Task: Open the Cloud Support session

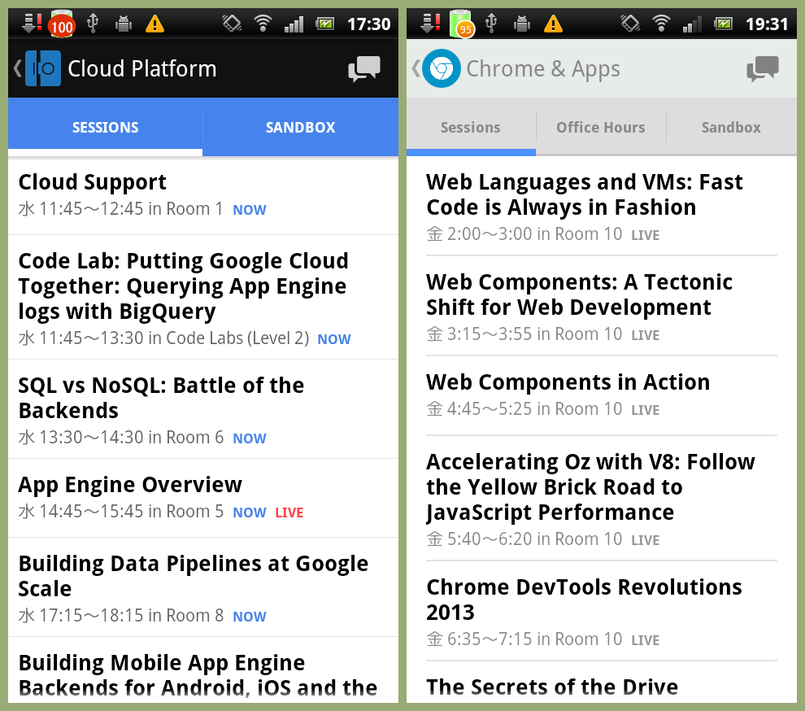Action: 203,196
